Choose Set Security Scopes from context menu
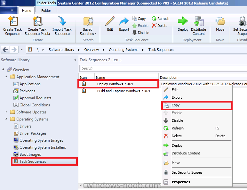The height and width of the screenshot is (190, 247). pyautogui.click(x=196, y=172)
